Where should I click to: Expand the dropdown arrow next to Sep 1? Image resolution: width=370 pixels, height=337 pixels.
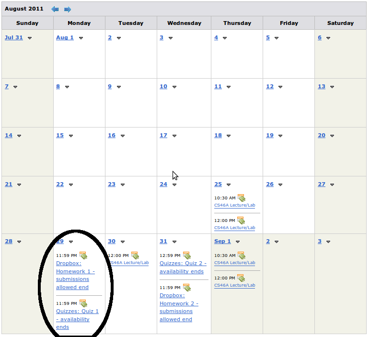pos(238,242)
